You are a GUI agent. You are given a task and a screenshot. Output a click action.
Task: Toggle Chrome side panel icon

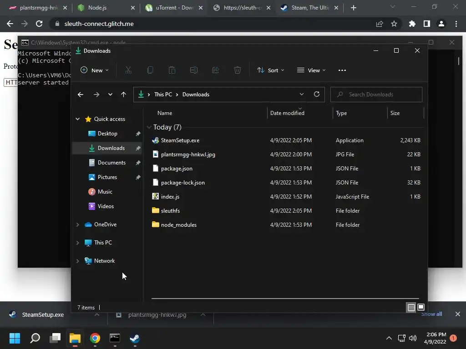426,24
